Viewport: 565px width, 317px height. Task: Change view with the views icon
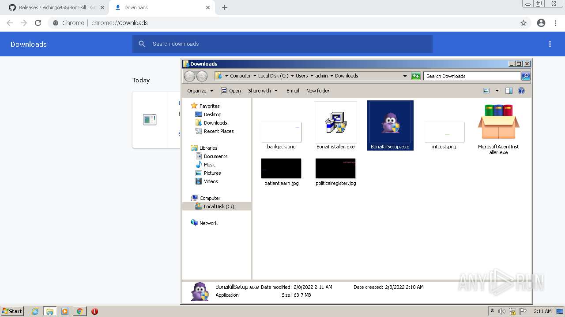486,91
